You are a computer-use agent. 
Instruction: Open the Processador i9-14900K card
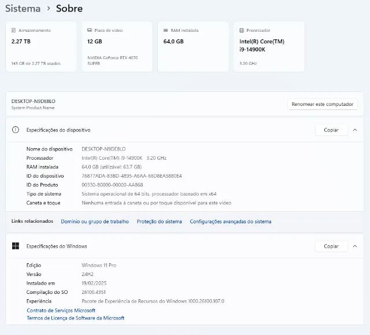click(269, 46)
